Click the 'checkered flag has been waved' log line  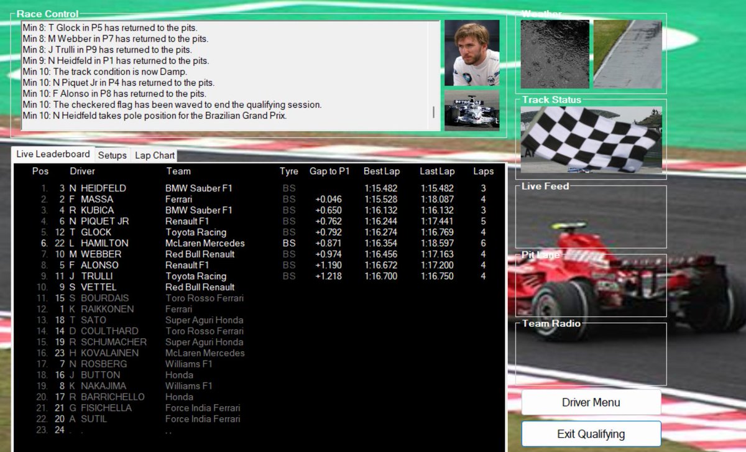pos(172,104)
